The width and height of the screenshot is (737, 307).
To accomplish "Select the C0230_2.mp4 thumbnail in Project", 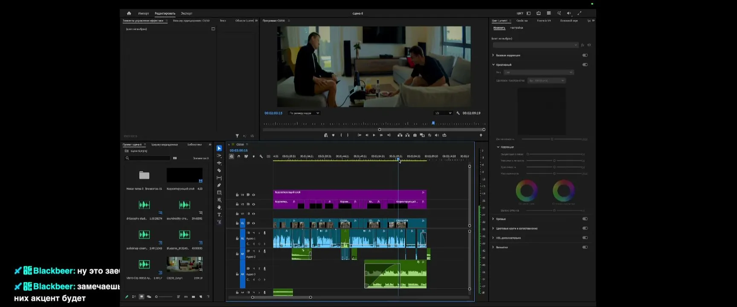I will (185, 264).
